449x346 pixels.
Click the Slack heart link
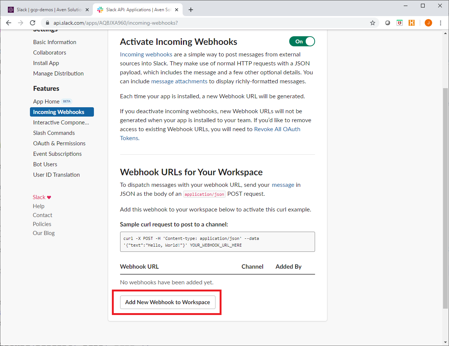[x=42, y=197]
